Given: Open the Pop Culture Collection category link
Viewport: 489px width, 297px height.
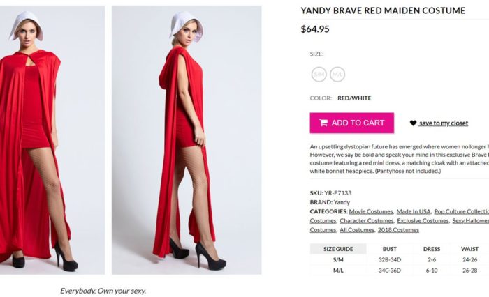Looking at the screenshot, I should (x=461, y=211).
